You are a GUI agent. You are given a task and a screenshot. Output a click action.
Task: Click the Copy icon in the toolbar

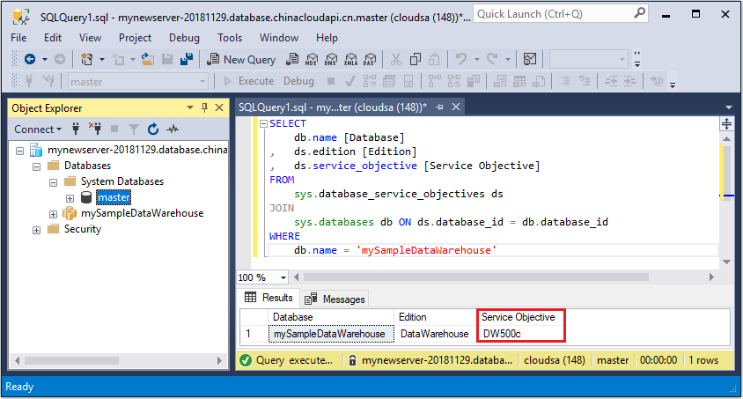(x=415, y=59)
